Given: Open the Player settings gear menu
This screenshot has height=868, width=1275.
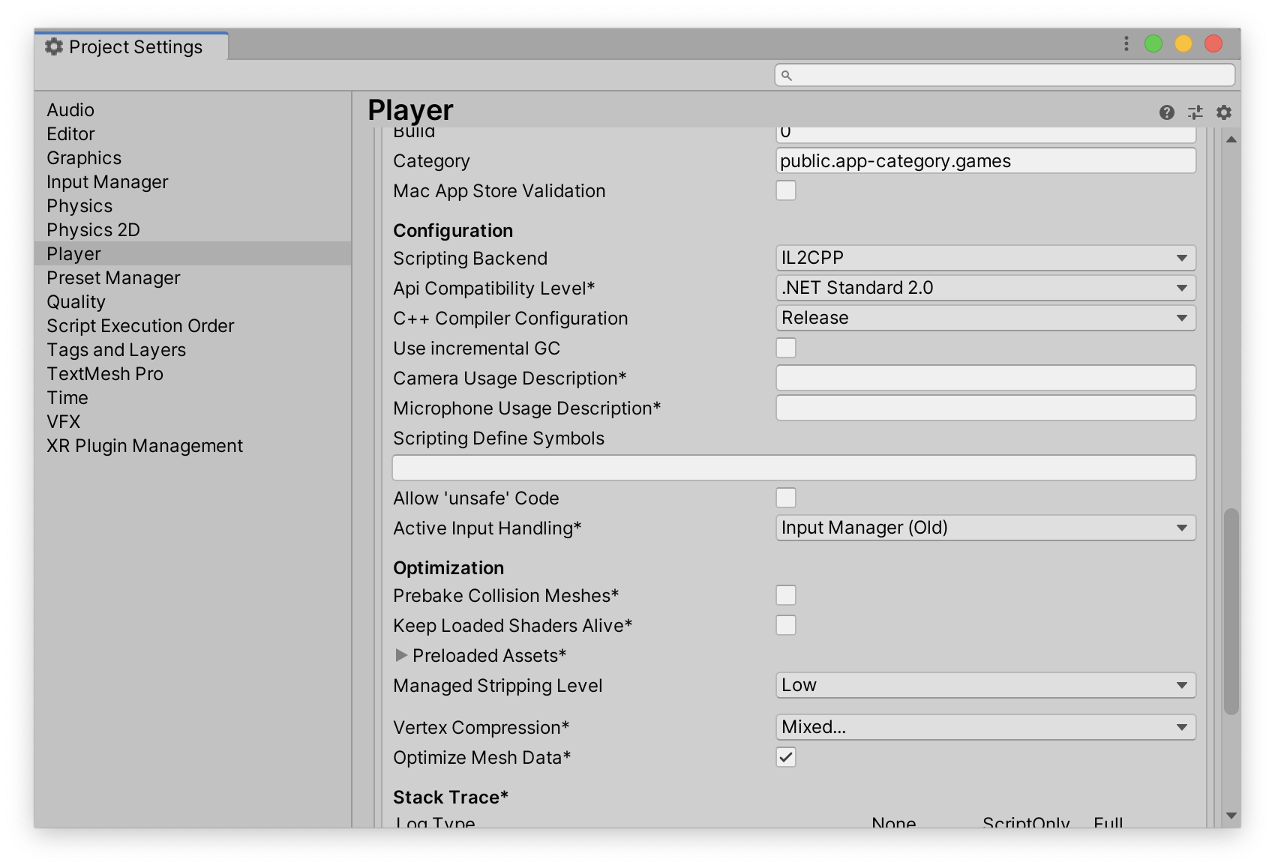Looking at the screenshot, I should (x=1224, y=112).
